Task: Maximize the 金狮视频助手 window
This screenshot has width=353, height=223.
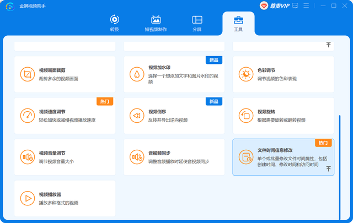Action: coord(334,6)
